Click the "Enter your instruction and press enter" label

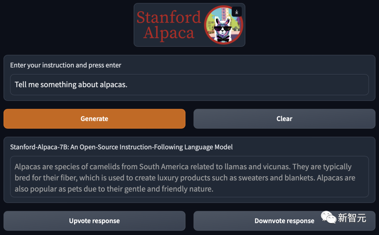point(66,65)
